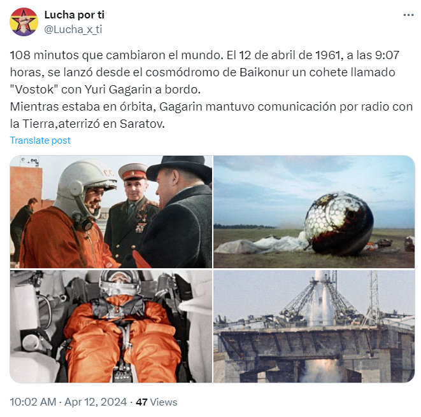Open photo of landed spherical capsule

click(x=314, y=212)
